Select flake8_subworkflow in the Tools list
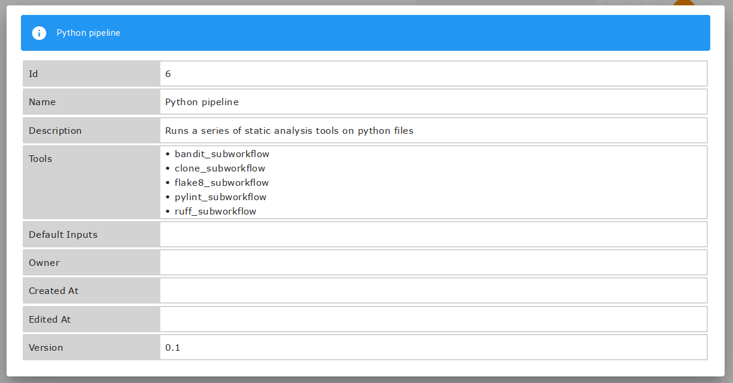 point(221,183)
